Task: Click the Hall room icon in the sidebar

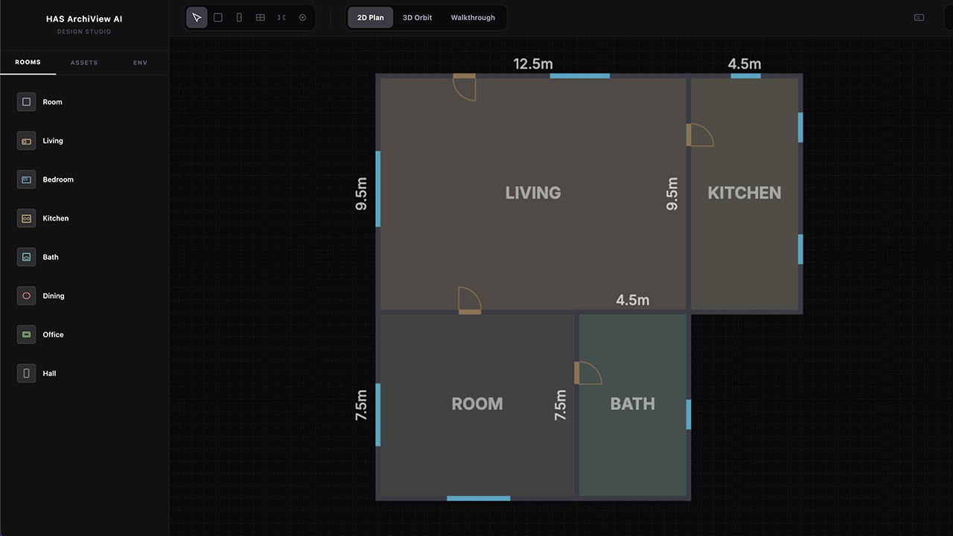Action: [26, 373]
